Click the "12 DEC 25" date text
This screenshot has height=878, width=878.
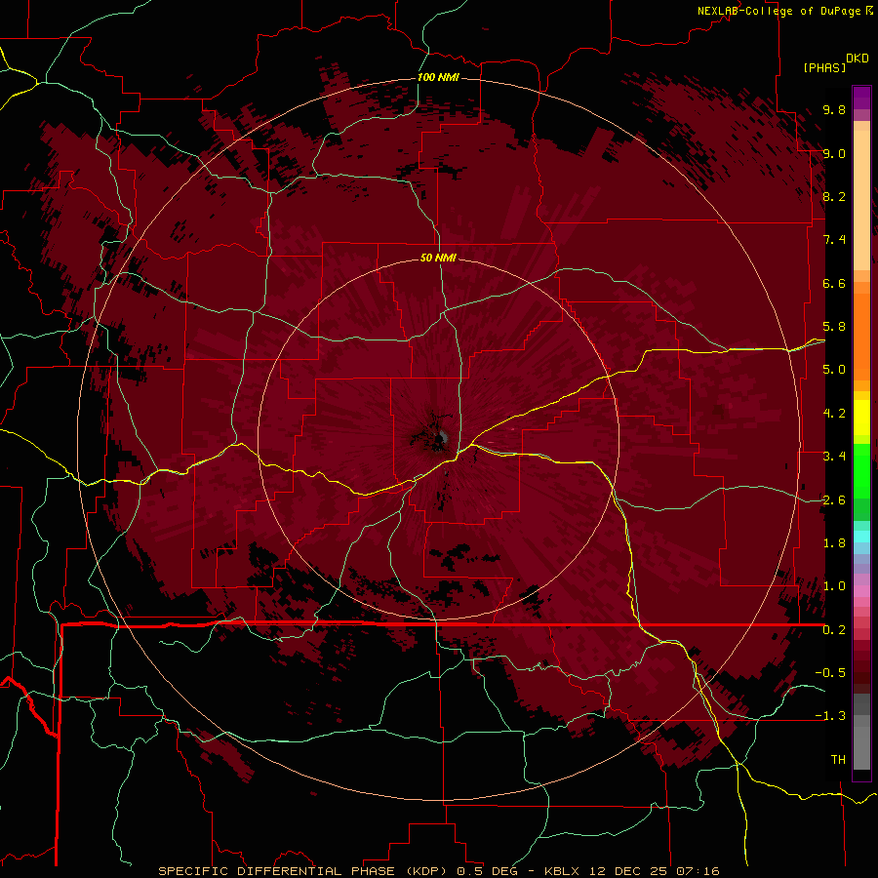click(627, 871)
